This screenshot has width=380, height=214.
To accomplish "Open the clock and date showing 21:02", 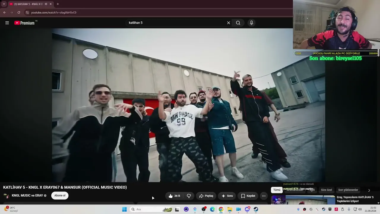I will [x=371, y=209].
